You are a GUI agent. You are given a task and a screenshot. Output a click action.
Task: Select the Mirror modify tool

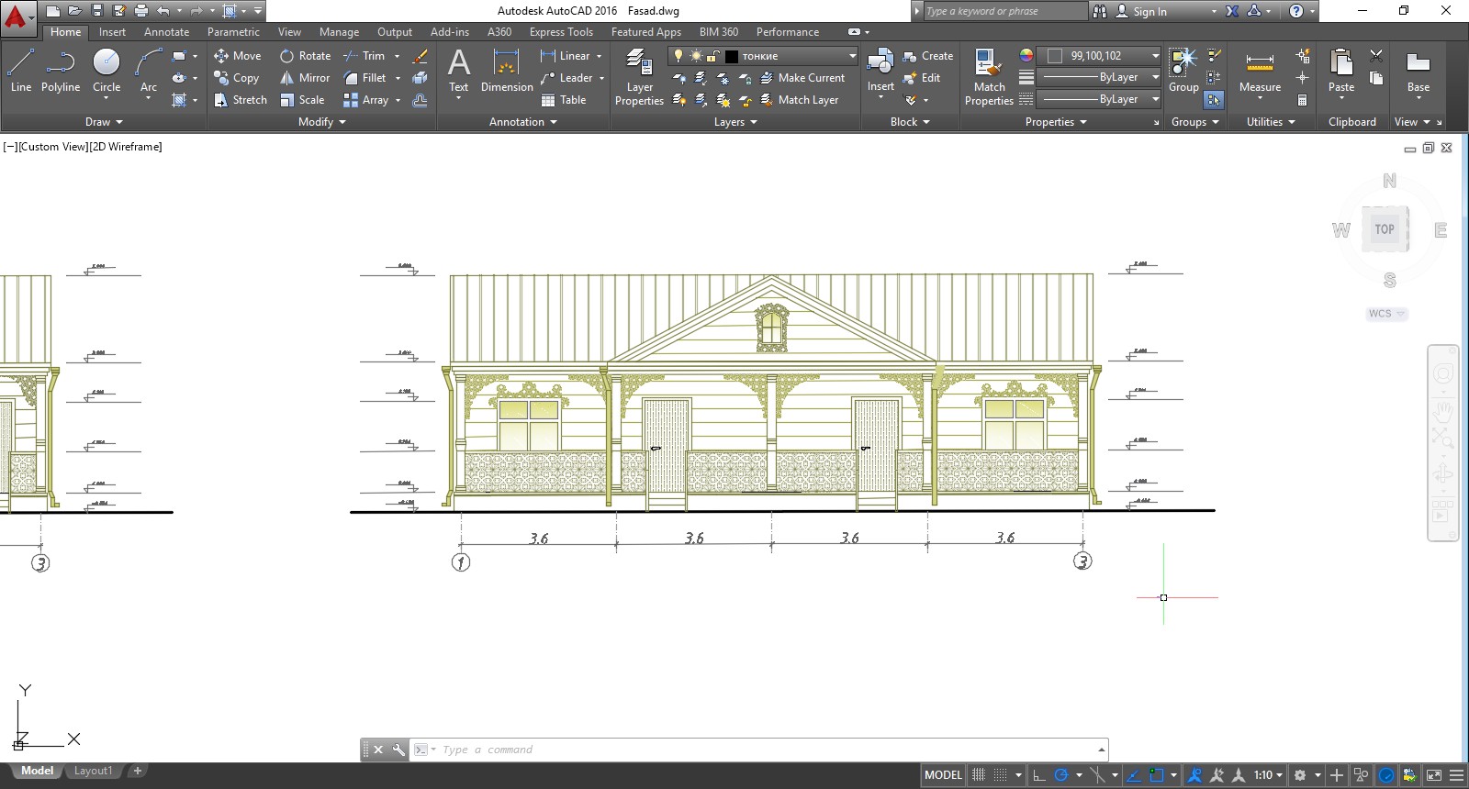(305, 78)
